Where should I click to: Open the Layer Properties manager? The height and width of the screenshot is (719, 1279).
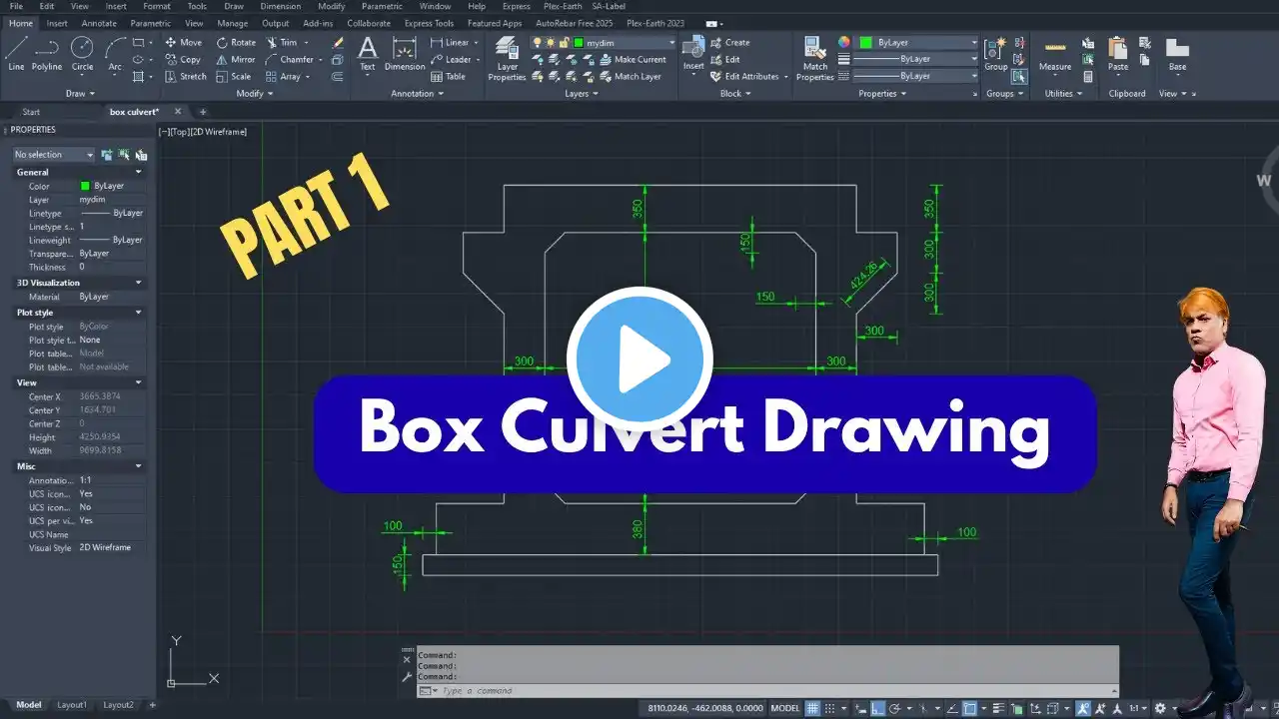coord(507,59)
